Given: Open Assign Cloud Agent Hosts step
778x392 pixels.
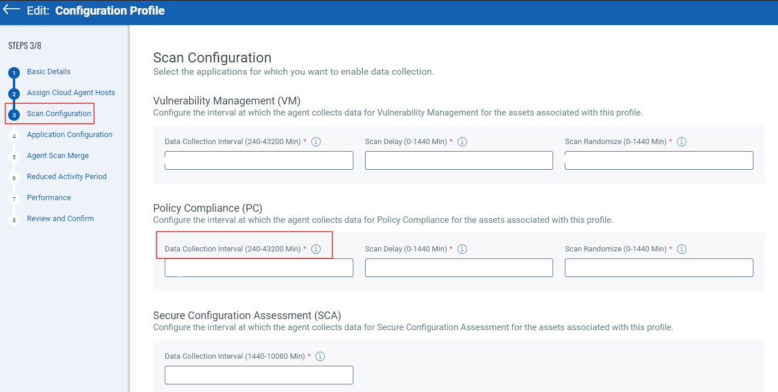Looking at the screenshot, I should pos(71,93).
